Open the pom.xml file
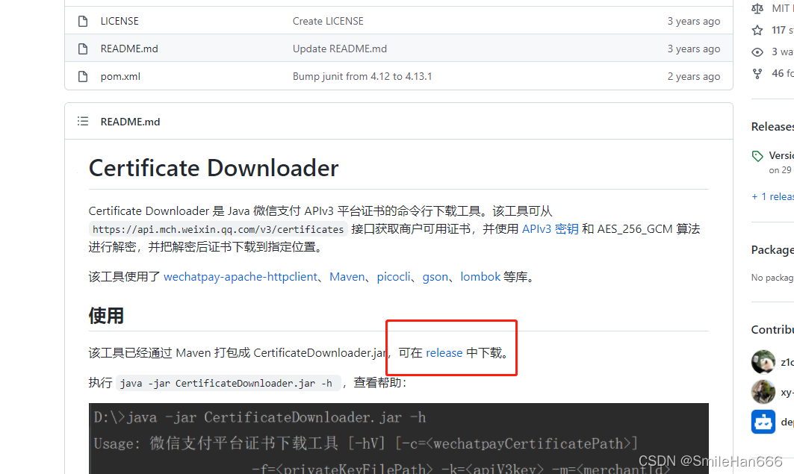This screenshot has height=474, width=794. click(x=120, y=76)
